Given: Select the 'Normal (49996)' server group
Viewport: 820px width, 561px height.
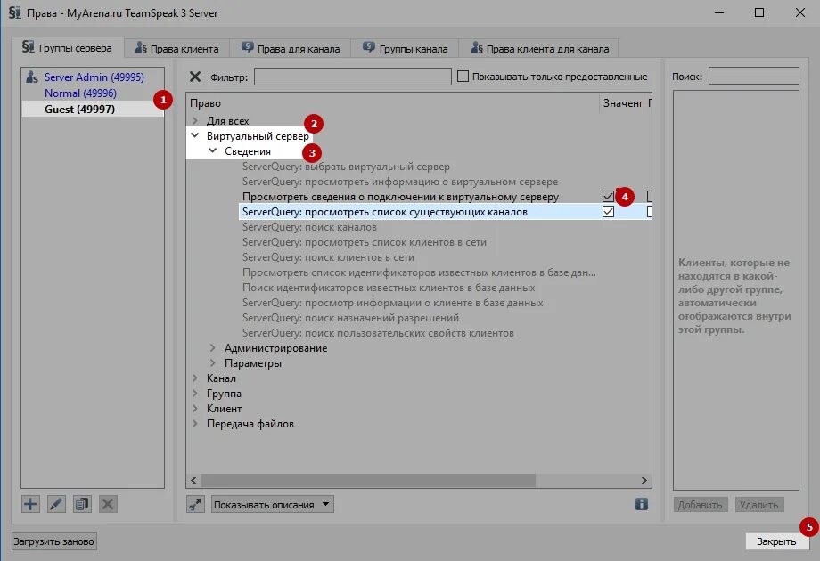Looking at the screenshot, I should click(80, 93).
